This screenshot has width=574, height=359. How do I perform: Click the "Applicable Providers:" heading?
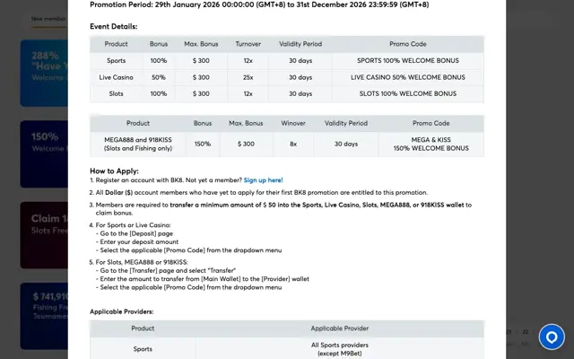[x=122, y=311]
